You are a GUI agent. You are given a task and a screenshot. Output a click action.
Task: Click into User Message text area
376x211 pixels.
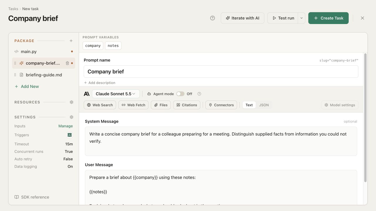click(x=221, y=188)
